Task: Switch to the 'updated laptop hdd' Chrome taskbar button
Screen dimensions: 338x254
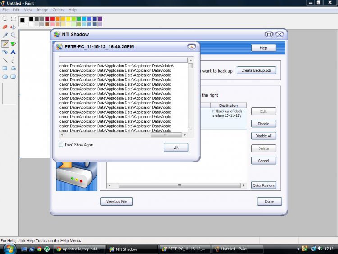Action: [x=79, y=249]
